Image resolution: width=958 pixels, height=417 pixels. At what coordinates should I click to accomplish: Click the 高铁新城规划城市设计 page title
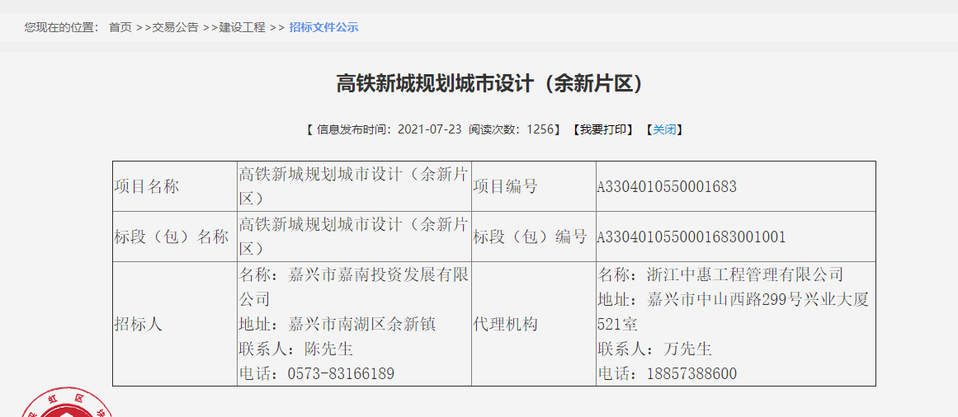(x=489, y=83)
